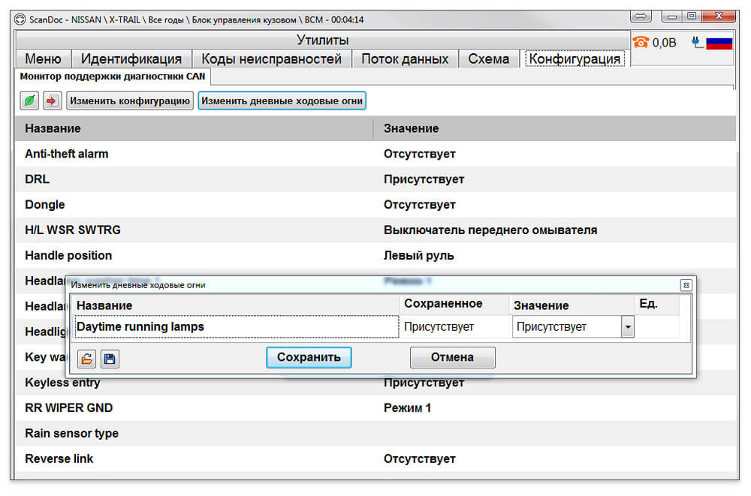This screenshot has height=496, width=751.
Task: Switch to the Идентификация tab
Action: [131, 59]
